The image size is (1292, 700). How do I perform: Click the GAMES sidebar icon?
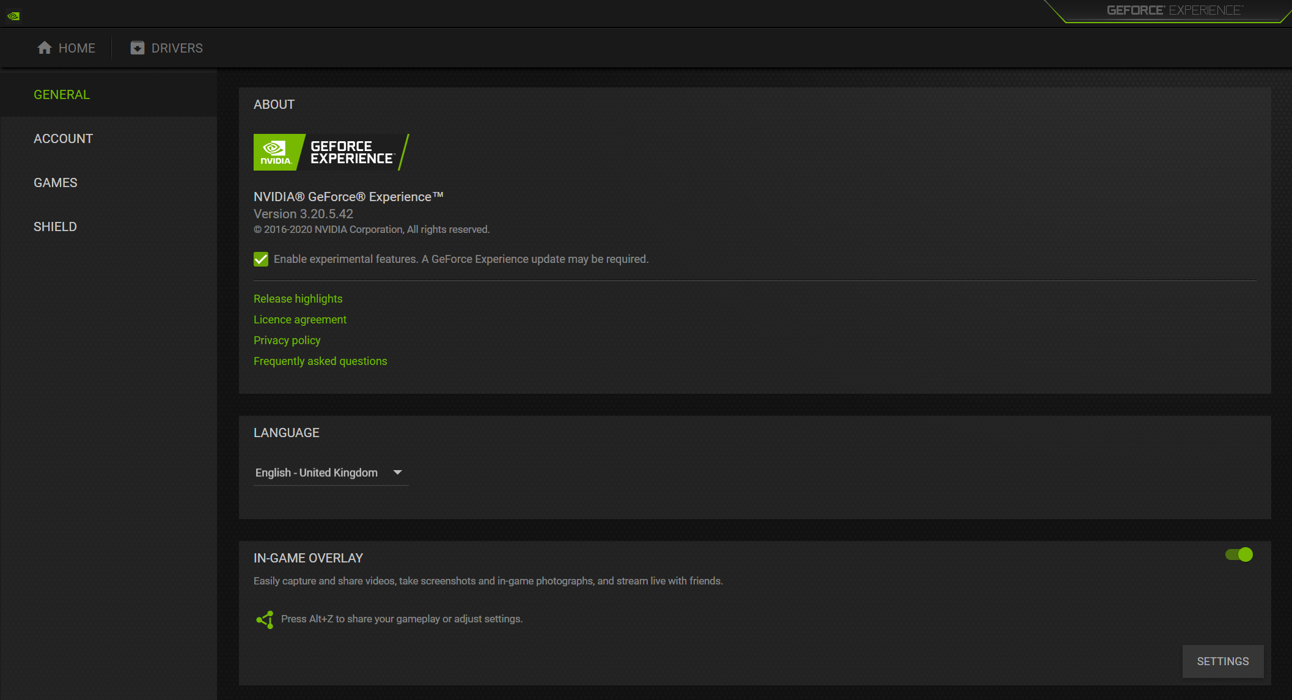[54, 182]
